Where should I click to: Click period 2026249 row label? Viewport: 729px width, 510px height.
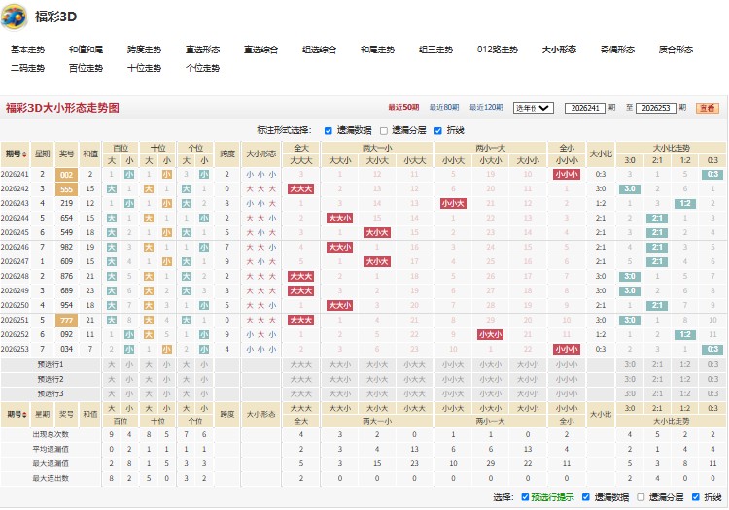[x=15, y=290]
